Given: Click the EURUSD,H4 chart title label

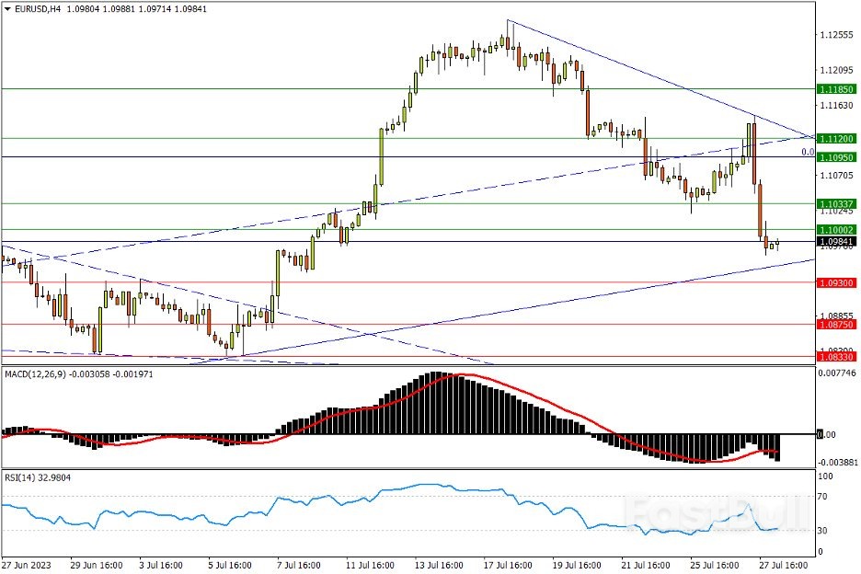Looking at the screenshot, I should 41,8.
